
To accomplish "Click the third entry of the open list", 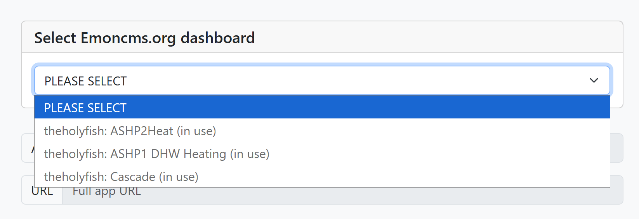I will [x=156, y=154].
